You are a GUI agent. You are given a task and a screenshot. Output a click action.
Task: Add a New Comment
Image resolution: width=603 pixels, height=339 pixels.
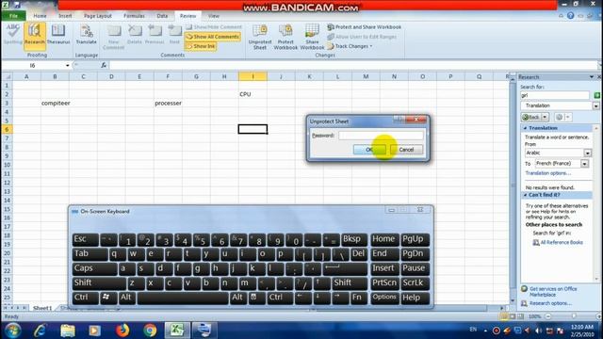point(113,38)
